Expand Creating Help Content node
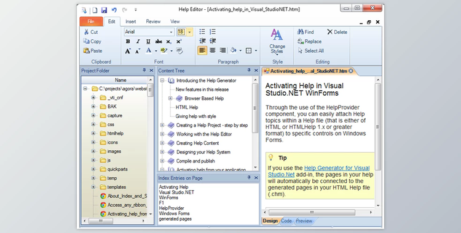This screenshot has height=233, width=461. [x=162, y=143]
